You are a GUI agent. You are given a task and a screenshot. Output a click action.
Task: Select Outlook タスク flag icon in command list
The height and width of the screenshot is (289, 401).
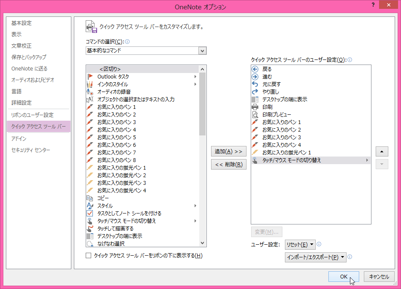pos(90,77)
